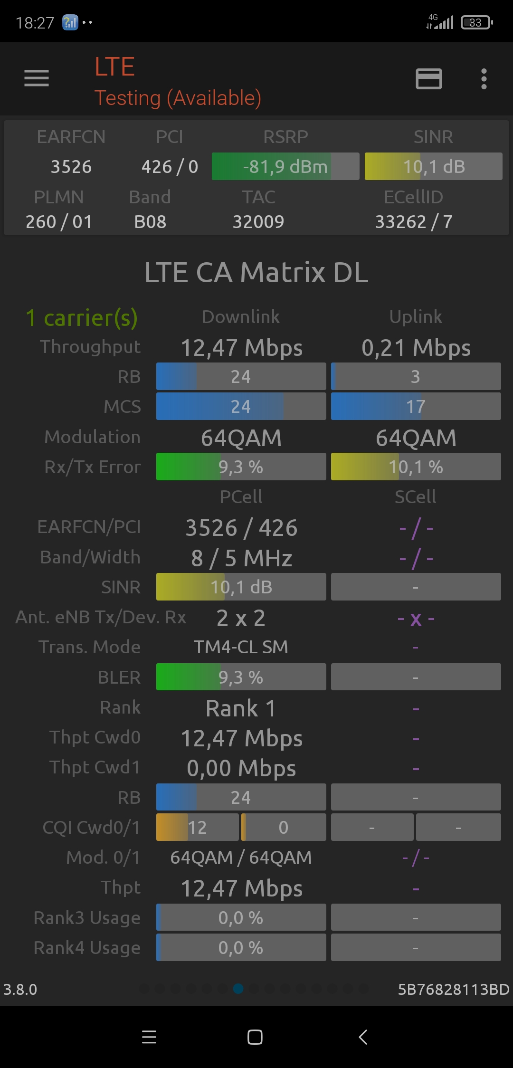Tap the Android back navigation button

pos(363,1037)
